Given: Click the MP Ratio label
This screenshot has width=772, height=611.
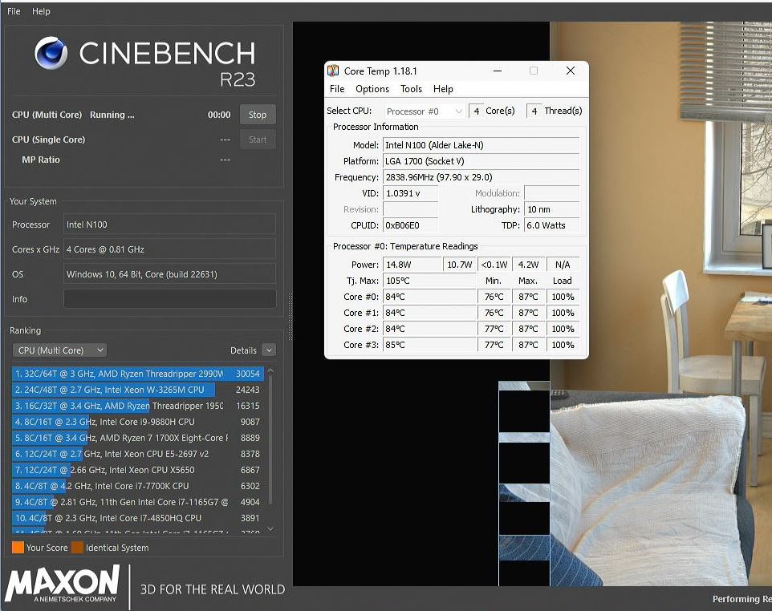Looking at the screenshot, I should pyautogui.click(x=41, y=160).
